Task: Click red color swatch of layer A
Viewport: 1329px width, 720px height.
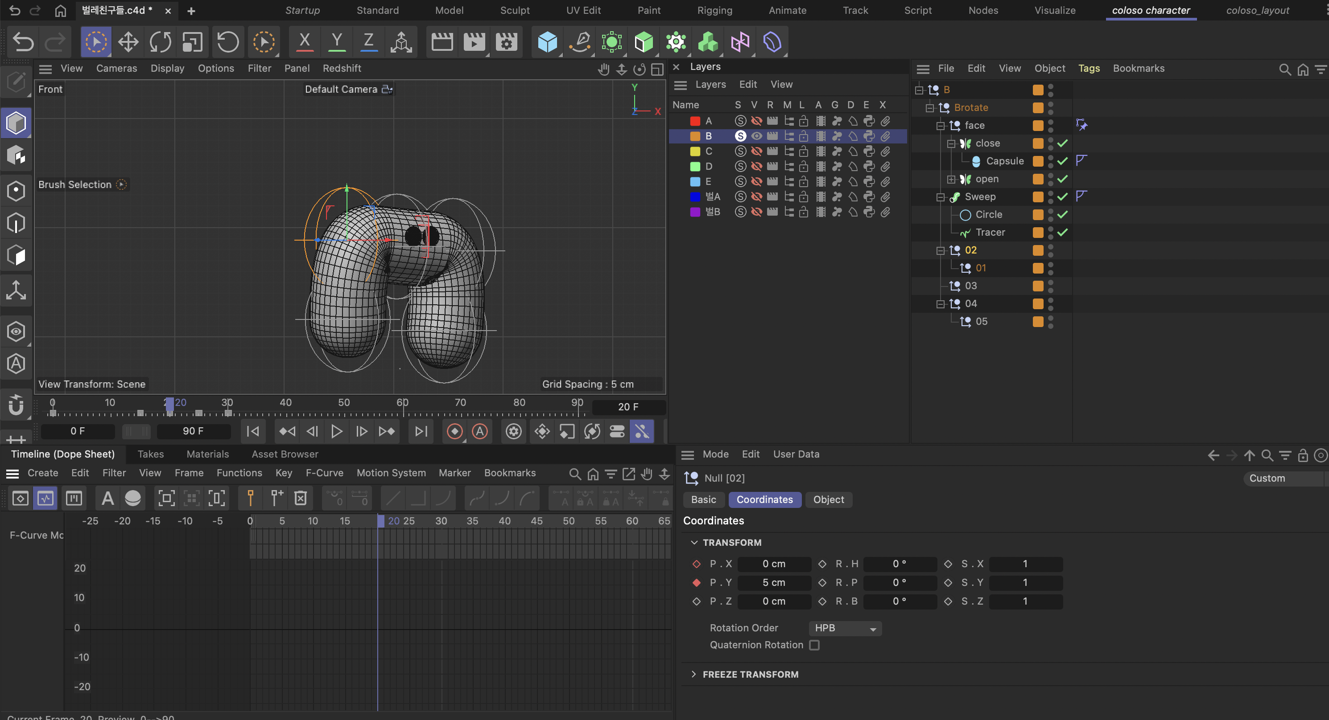Action: tap(695, 121)
